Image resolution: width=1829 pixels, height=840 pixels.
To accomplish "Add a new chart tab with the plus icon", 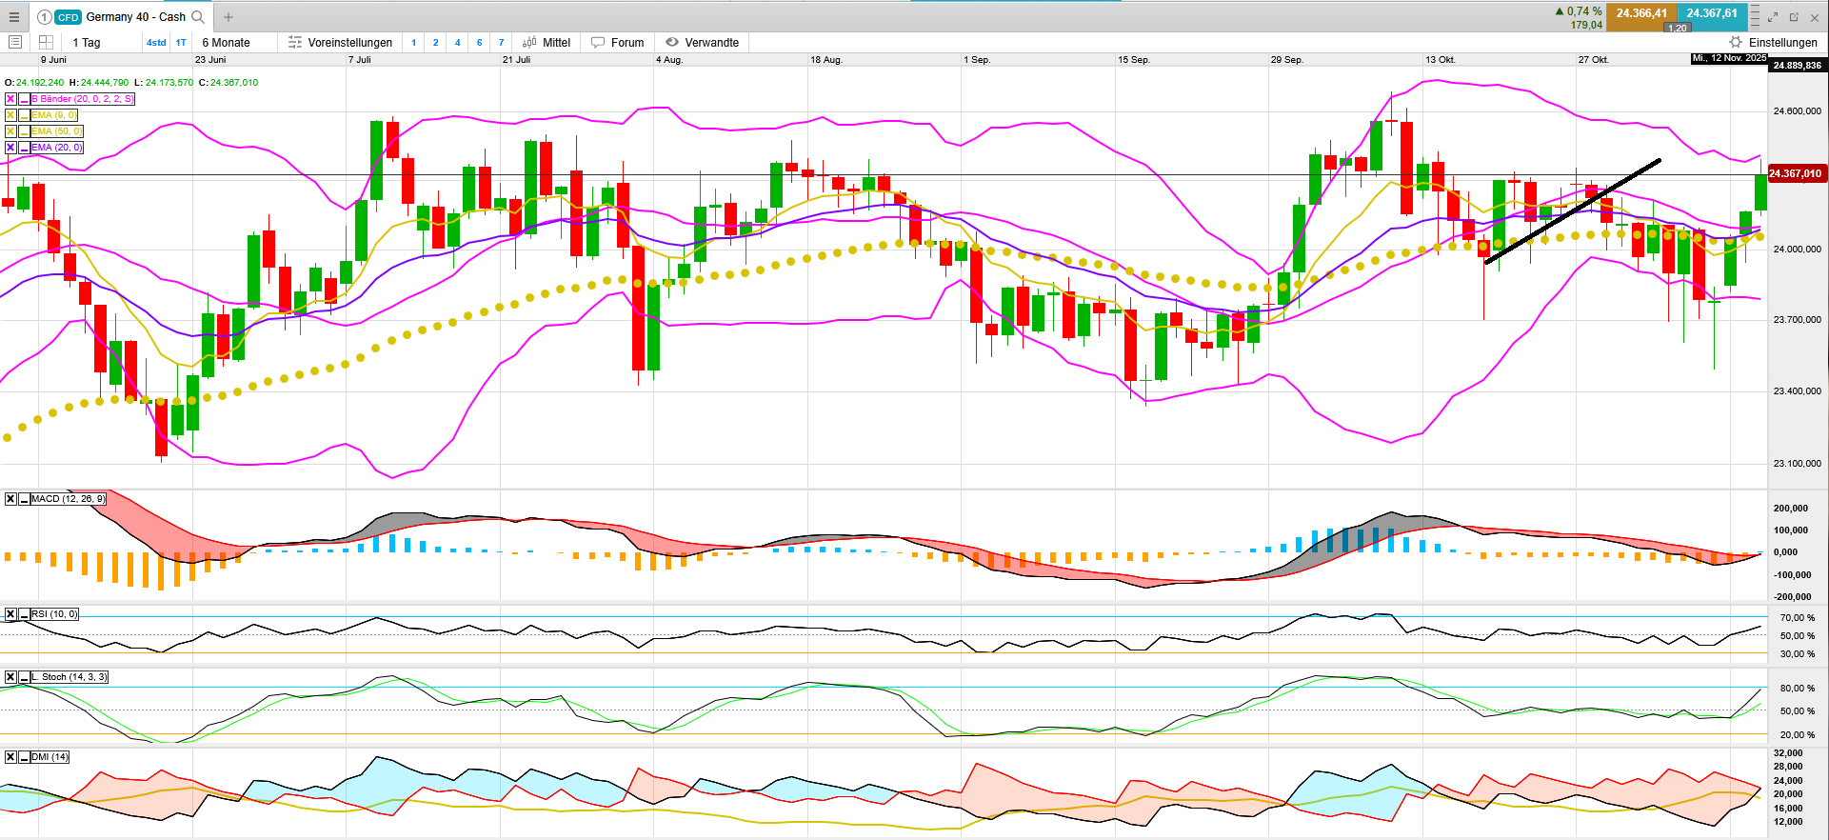I will pos(229,17).
